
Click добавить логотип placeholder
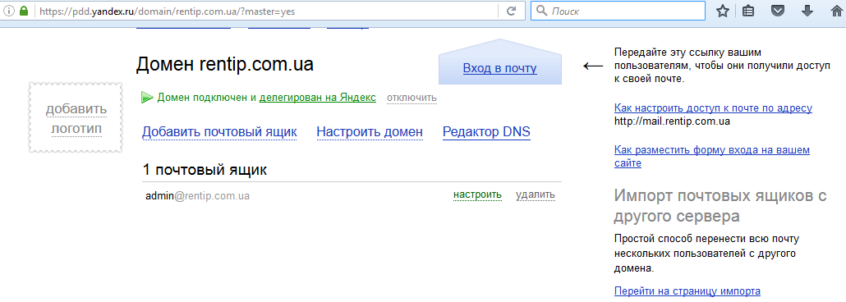coord(76,117)
